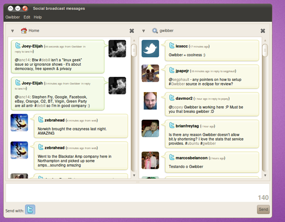This screenshot has width=285, height=222.
Task: Click the blue Twitter bird avatar of lexecc
Action: click(x=150, y=49)
